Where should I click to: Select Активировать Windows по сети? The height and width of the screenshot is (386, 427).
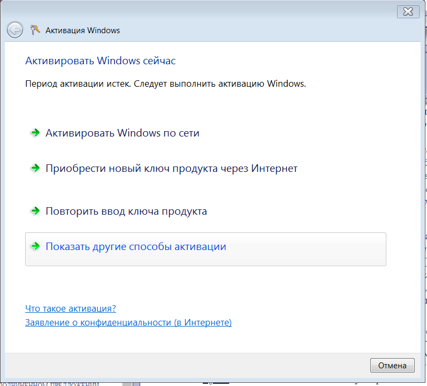coord(123,133)
